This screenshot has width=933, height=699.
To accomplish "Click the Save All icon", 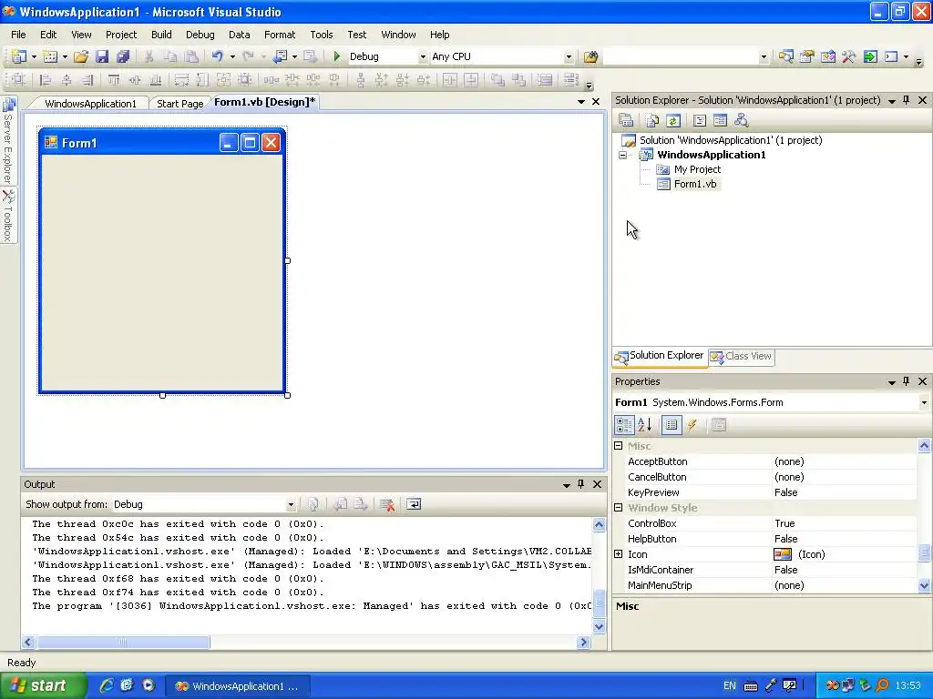I will (123, 56).
